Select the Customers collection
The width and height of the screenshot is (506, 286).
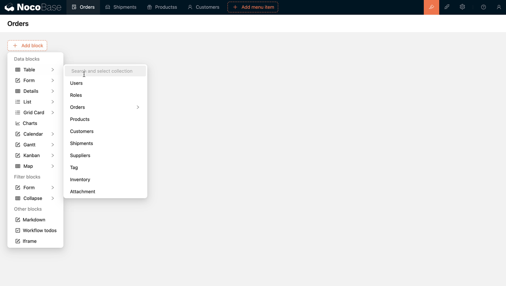(105, 131)
